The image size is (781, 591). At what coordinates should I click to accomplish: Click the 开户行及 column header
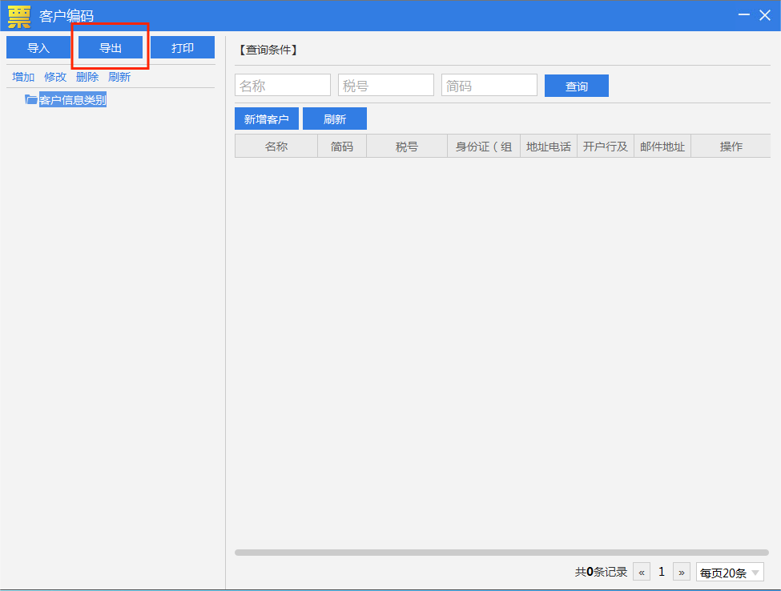coord(606,146)
